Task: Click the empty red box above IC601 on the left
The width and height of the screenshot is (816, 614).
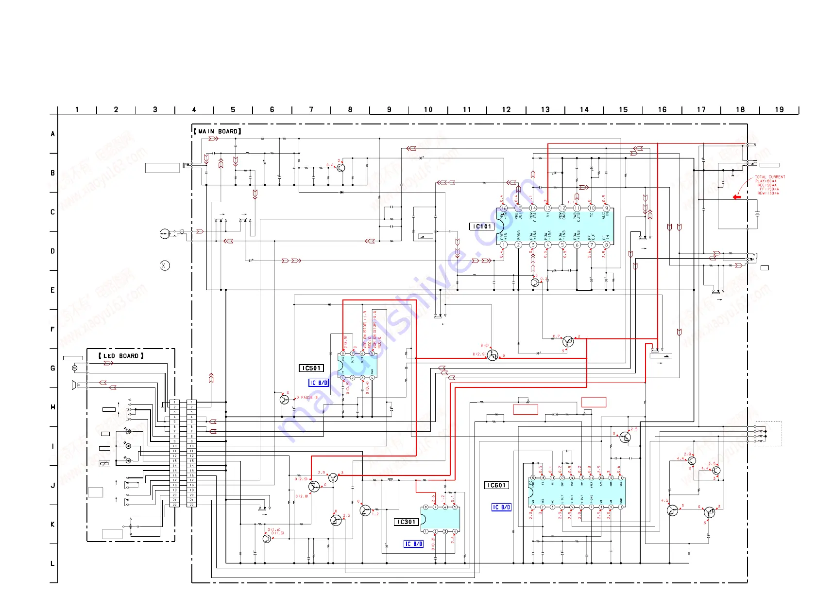Action: click(x=526, y=409)
